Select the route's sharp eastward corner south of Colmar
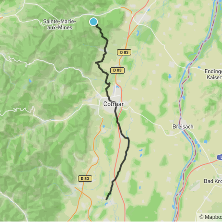222x222 pixels. [x=128, y=138]
